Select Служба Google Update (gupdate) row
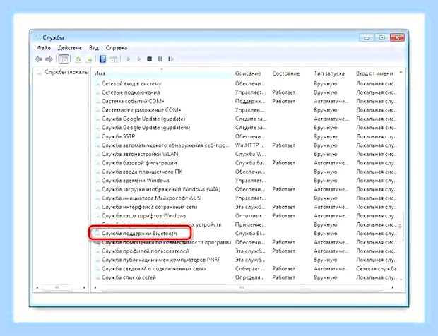 click(143, 119)
